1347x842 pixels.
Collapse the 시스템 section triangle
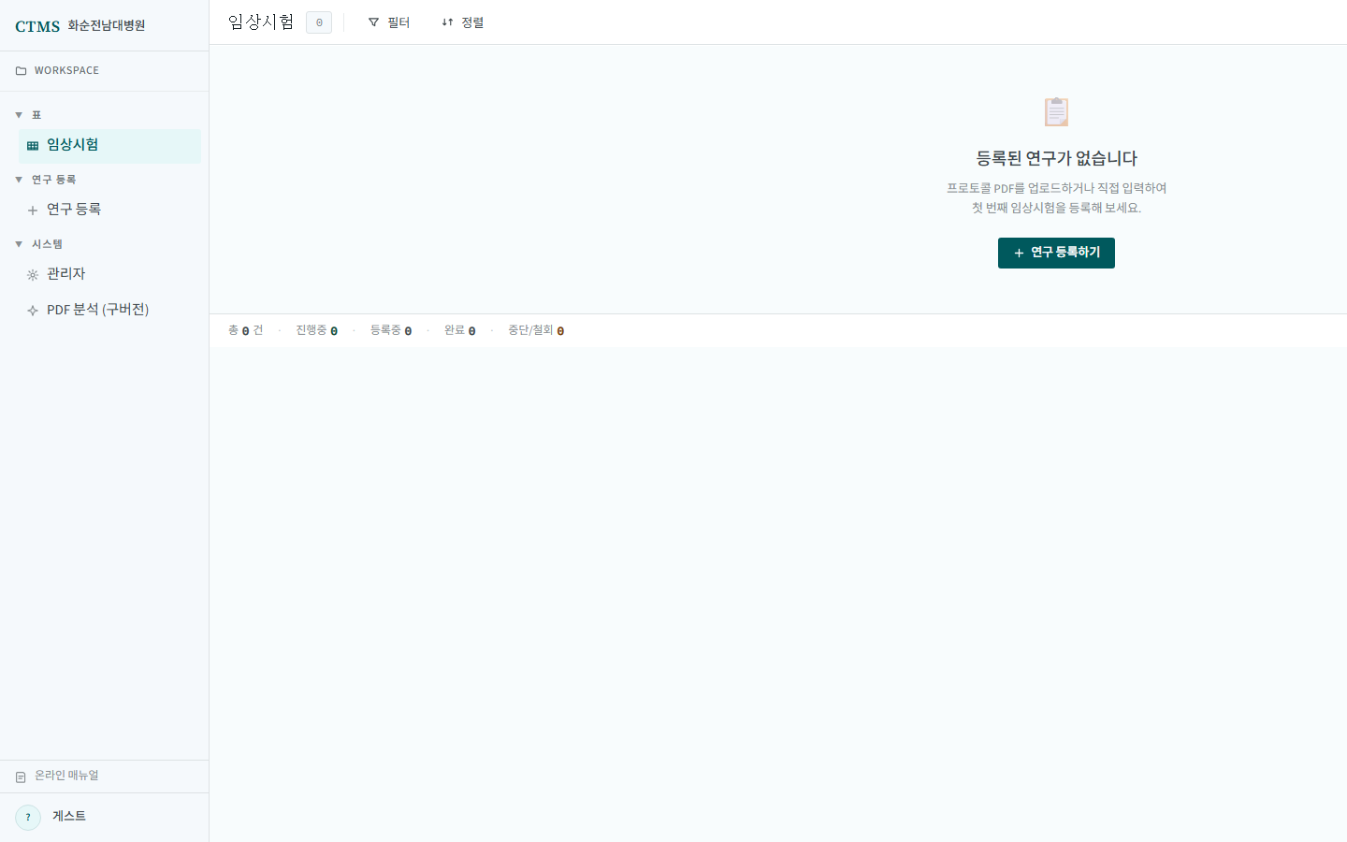click(x=19, y=244)
